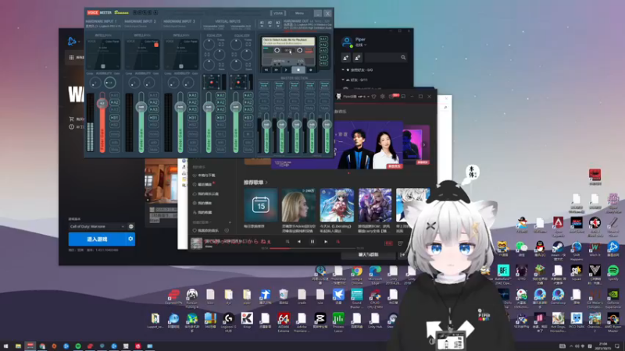
Task: Add a new playlist with plus icon
Action: pos(230,222)
